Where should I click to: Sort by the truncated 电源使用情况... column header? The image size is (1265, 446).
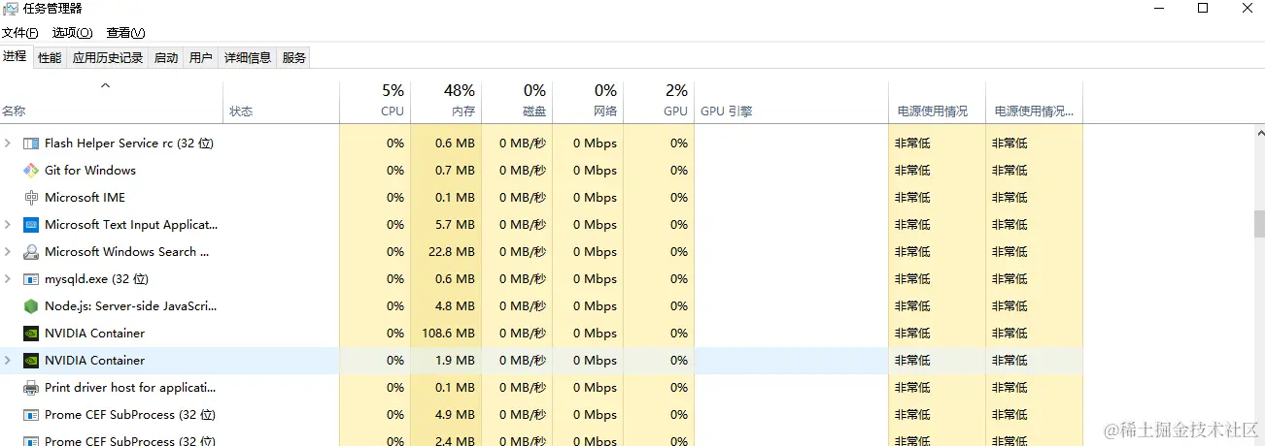pyautogui.click(x=1034, y=102)
